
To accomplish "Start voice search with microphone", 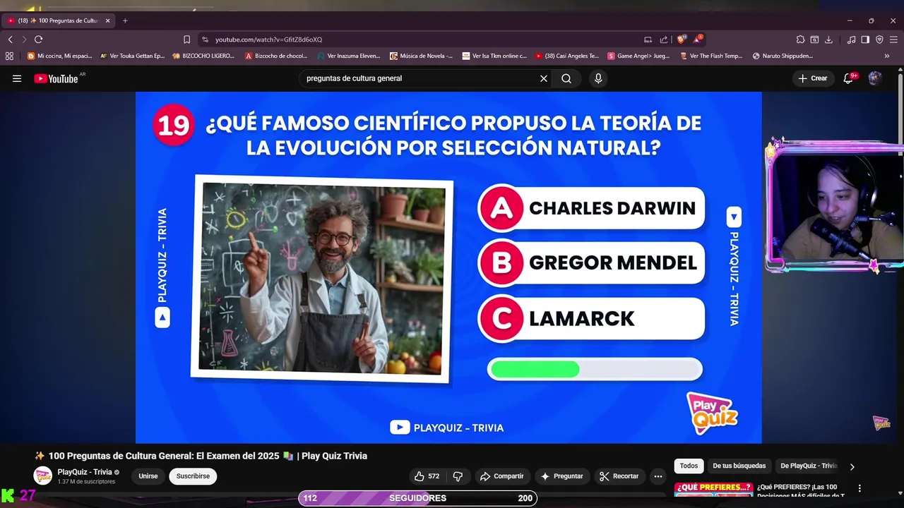I will point(598,78).
